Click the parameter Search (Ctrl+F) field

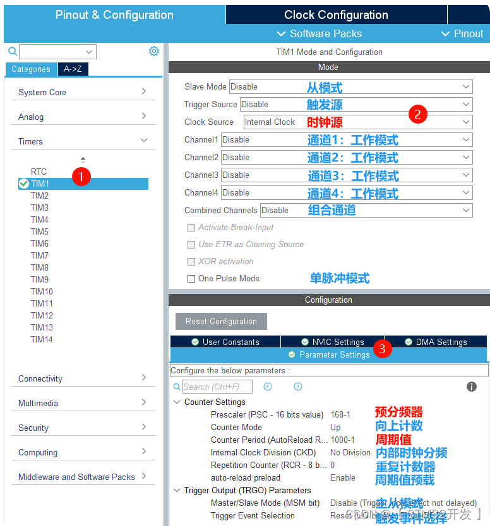217,387
